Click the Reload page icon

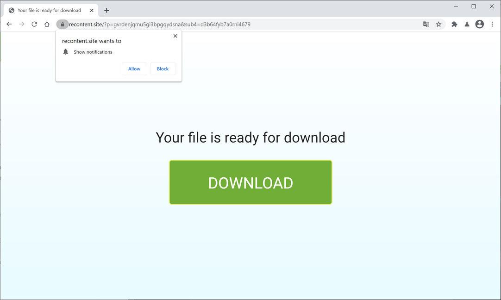[34, 24]
